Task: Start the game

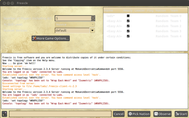Action: (x=181, y=114)
